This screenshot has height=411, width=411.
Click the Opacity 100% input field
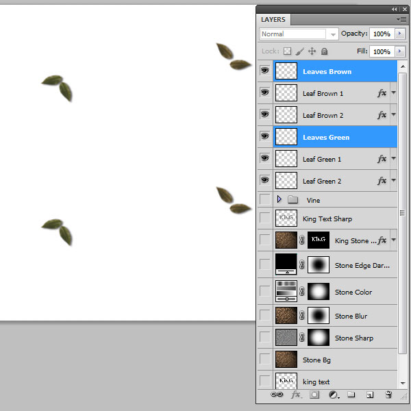click(x=382, y=34)
